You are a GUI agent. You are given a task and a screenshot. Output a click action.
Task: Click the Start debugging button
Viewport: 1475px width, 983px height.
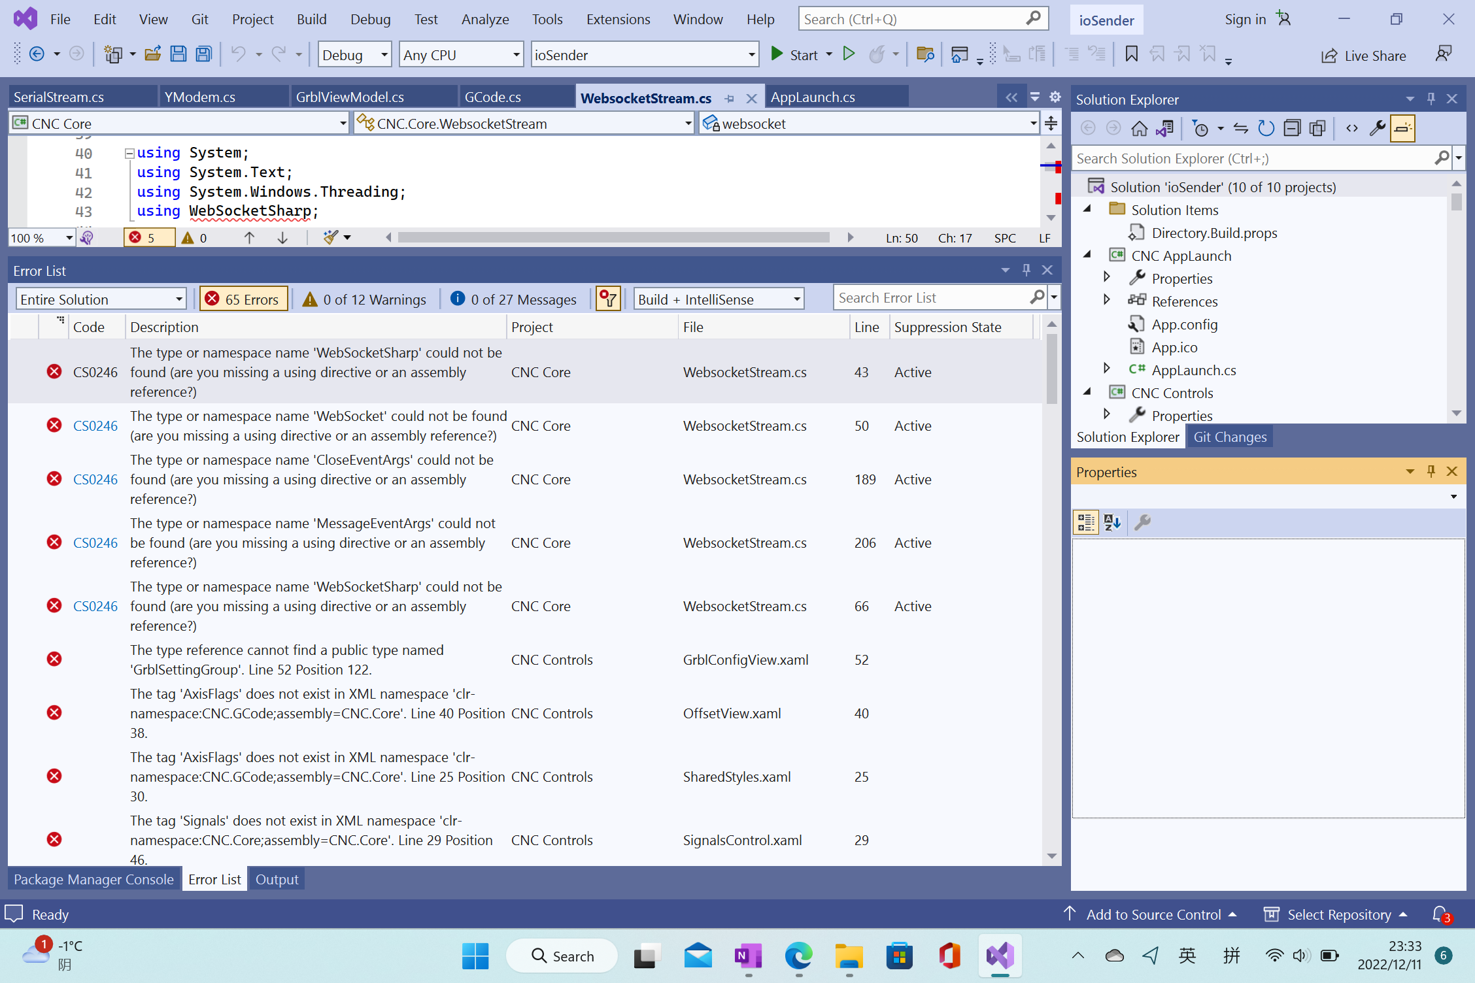pos(795,54)
